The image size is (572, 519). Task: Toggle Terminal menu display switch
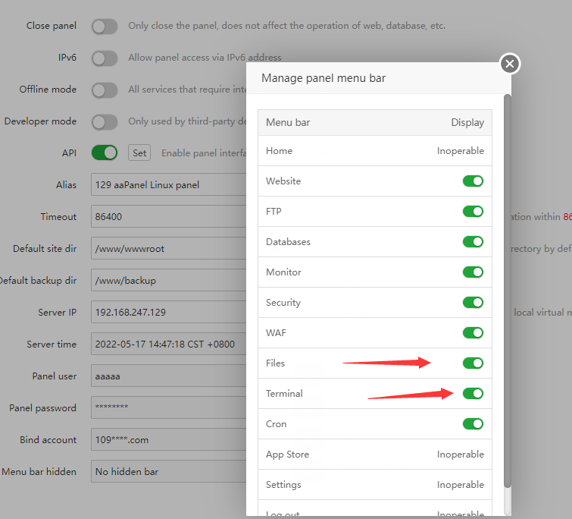473,394
